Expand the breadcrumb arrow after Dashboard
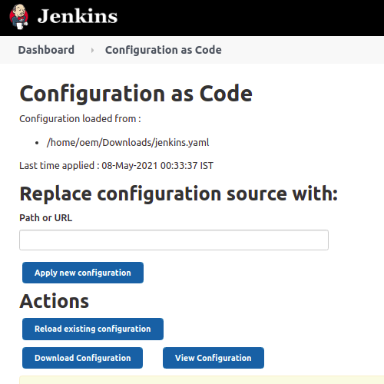 click(92, 51)
